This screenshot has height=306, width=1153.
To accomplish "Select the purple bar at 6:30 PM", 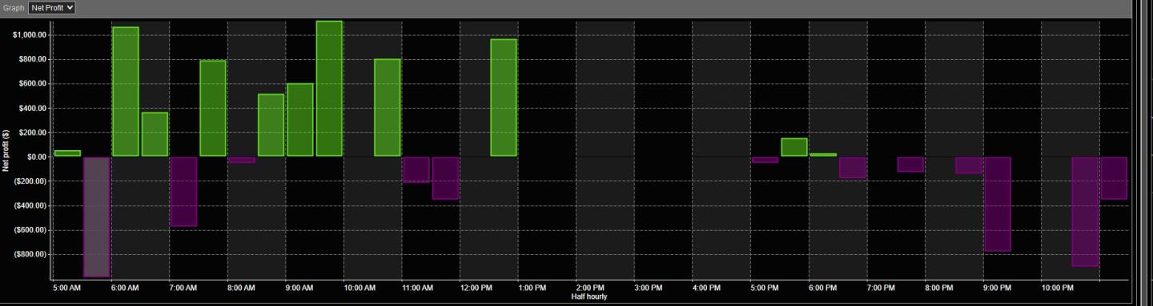I will (853, 168).
